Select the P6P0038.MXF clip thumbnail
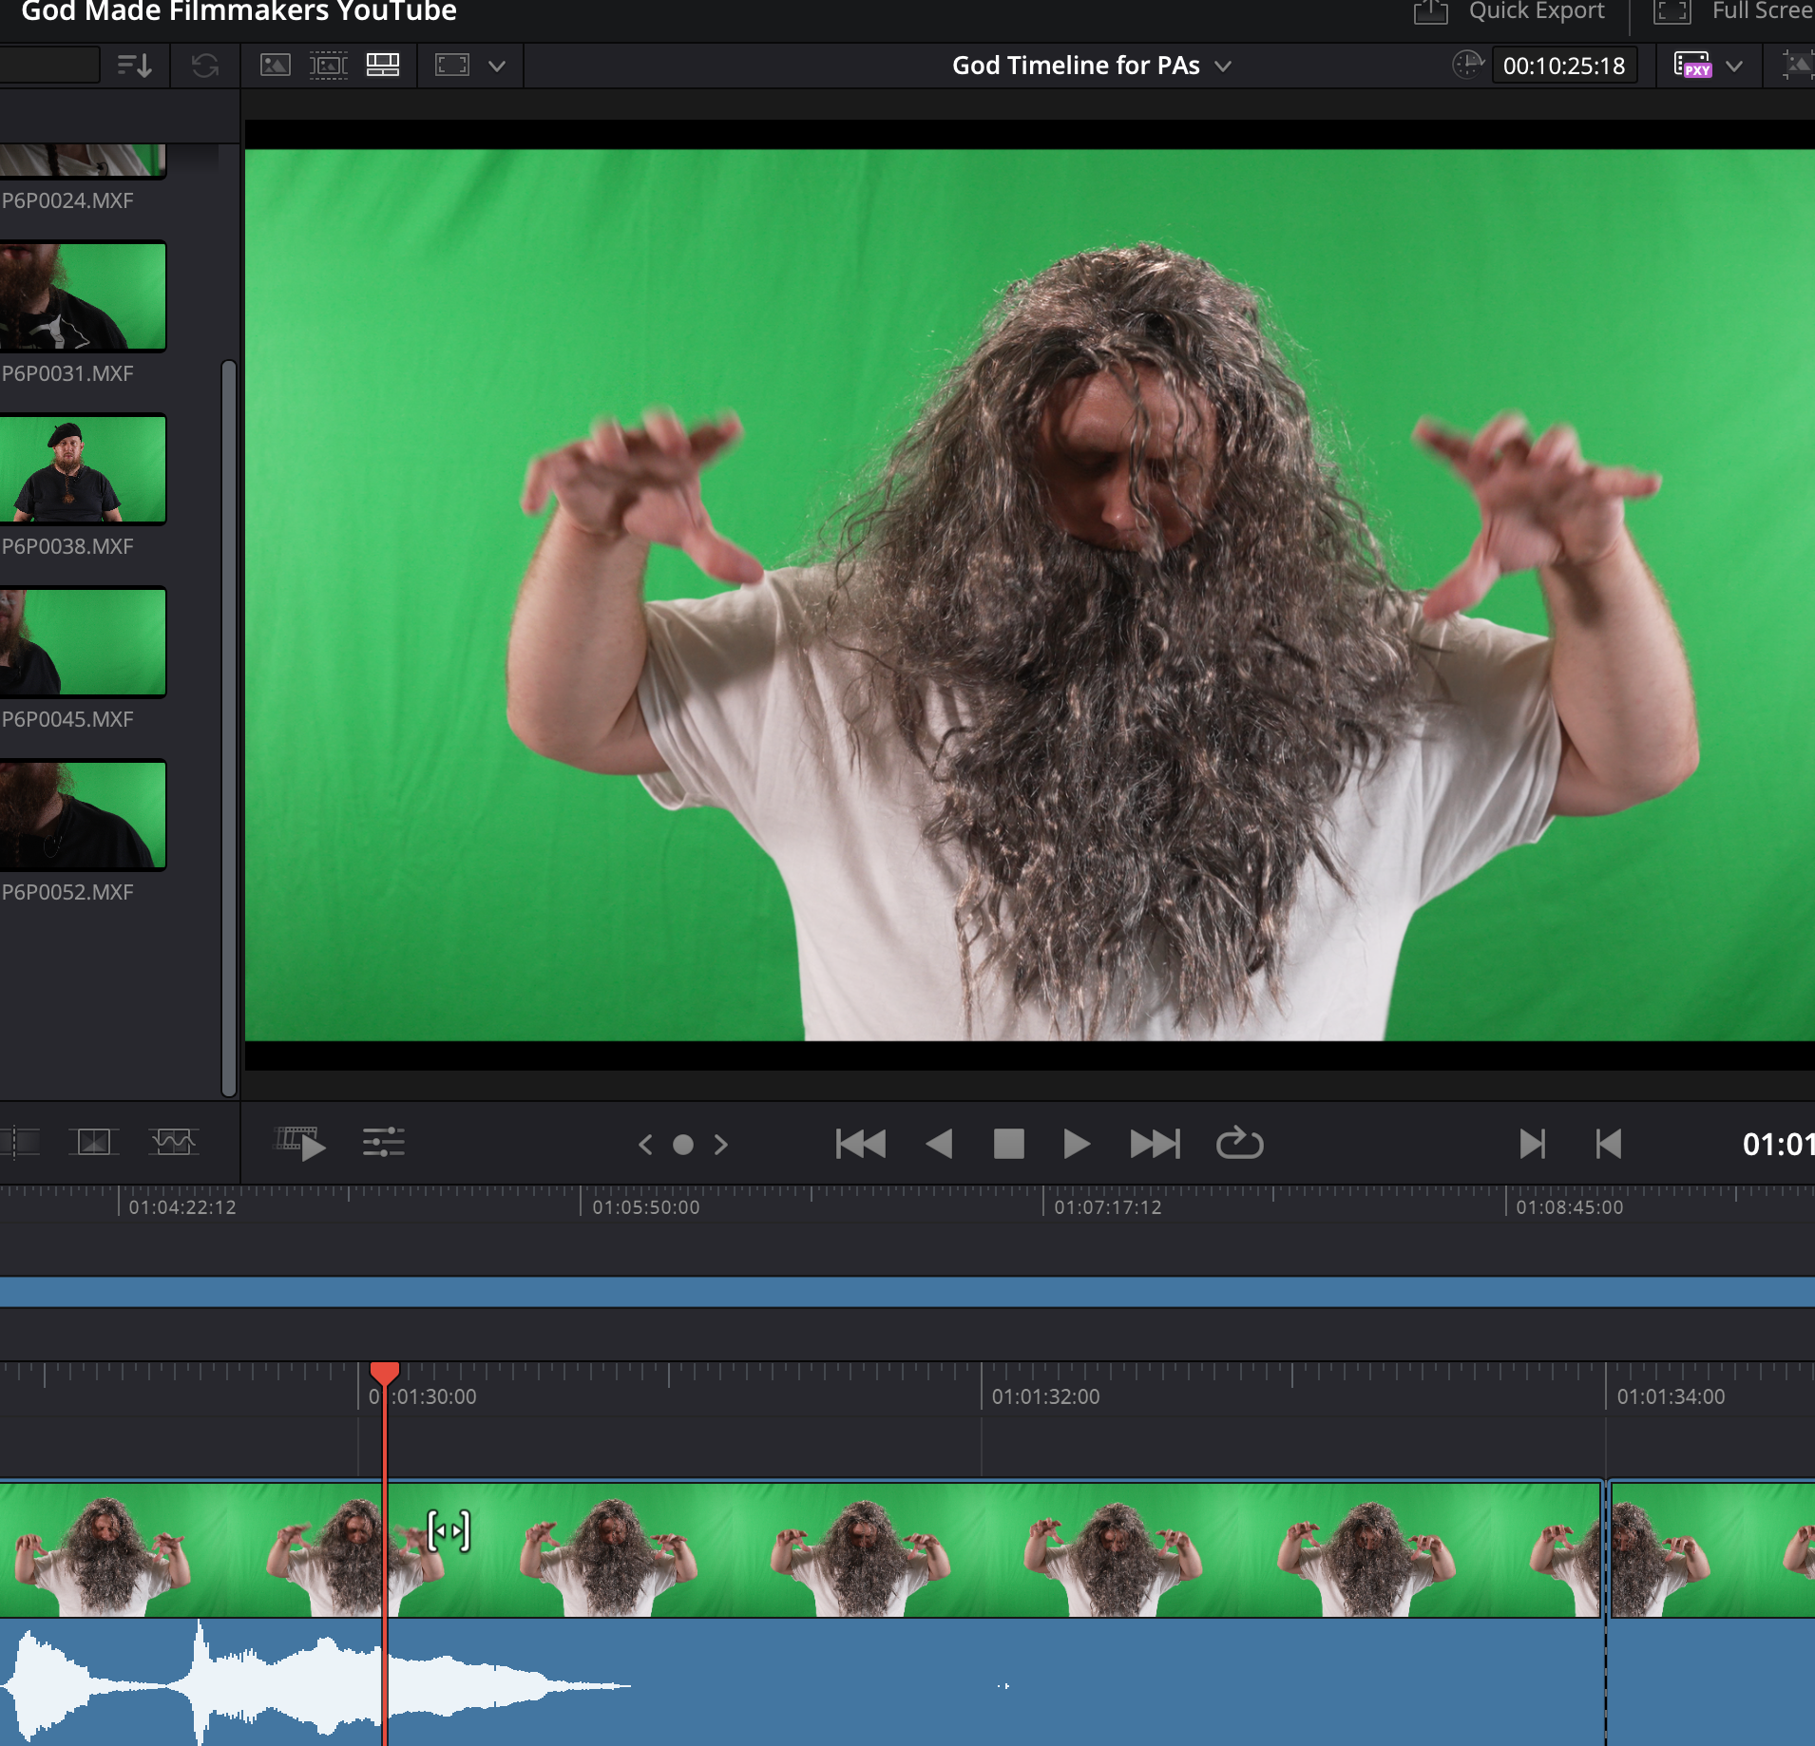Image resolution: width=1815 pixels, height=1746 pixels. click(83, 469)
